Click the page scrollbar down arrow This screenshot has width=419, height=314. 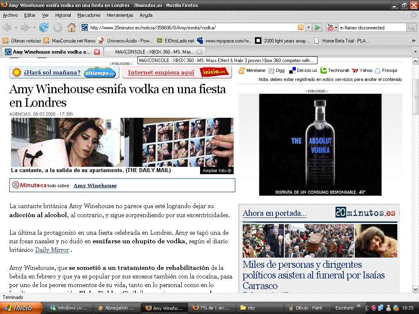[415, 289]
